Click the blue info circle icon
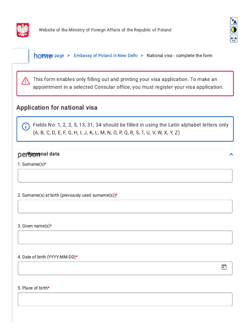The image size is (250, 334). (26, 127)
